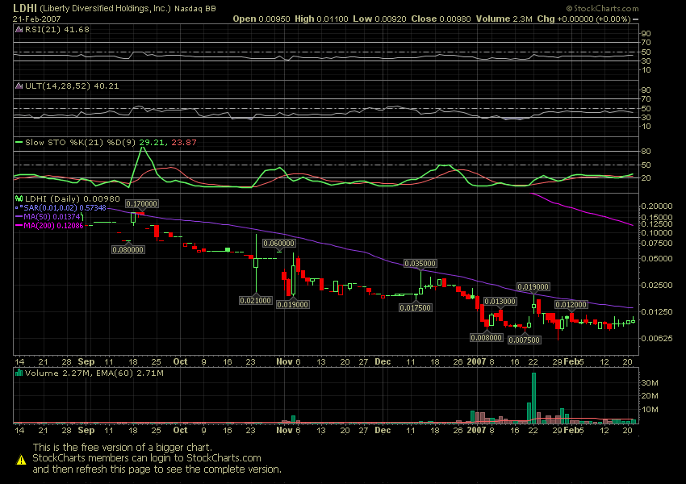Click the 0.170000 price annotation
Screen dimensions: 686x484
tap(142, 204)
